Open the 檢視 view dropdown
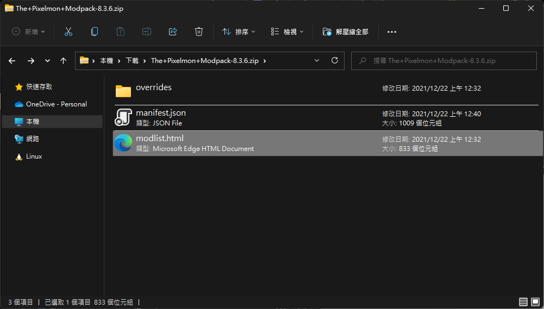This screenshot has width=544, height=309. click(287, 31)
